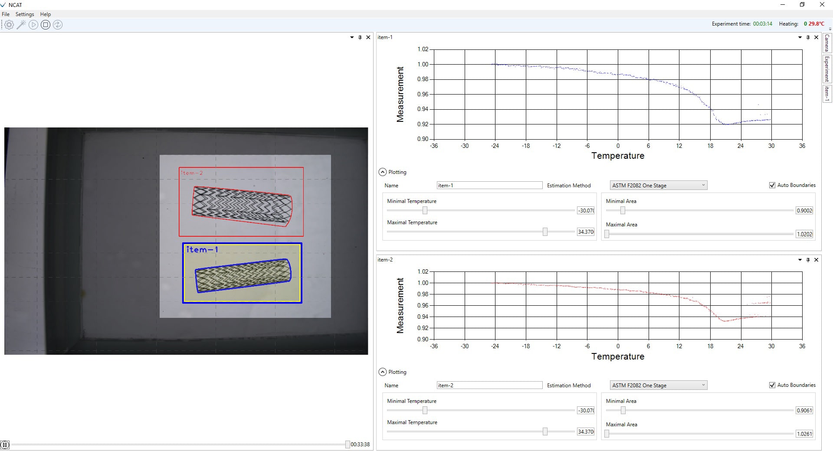Open the Settings gear icon on toolbar

tap(9, 25)
